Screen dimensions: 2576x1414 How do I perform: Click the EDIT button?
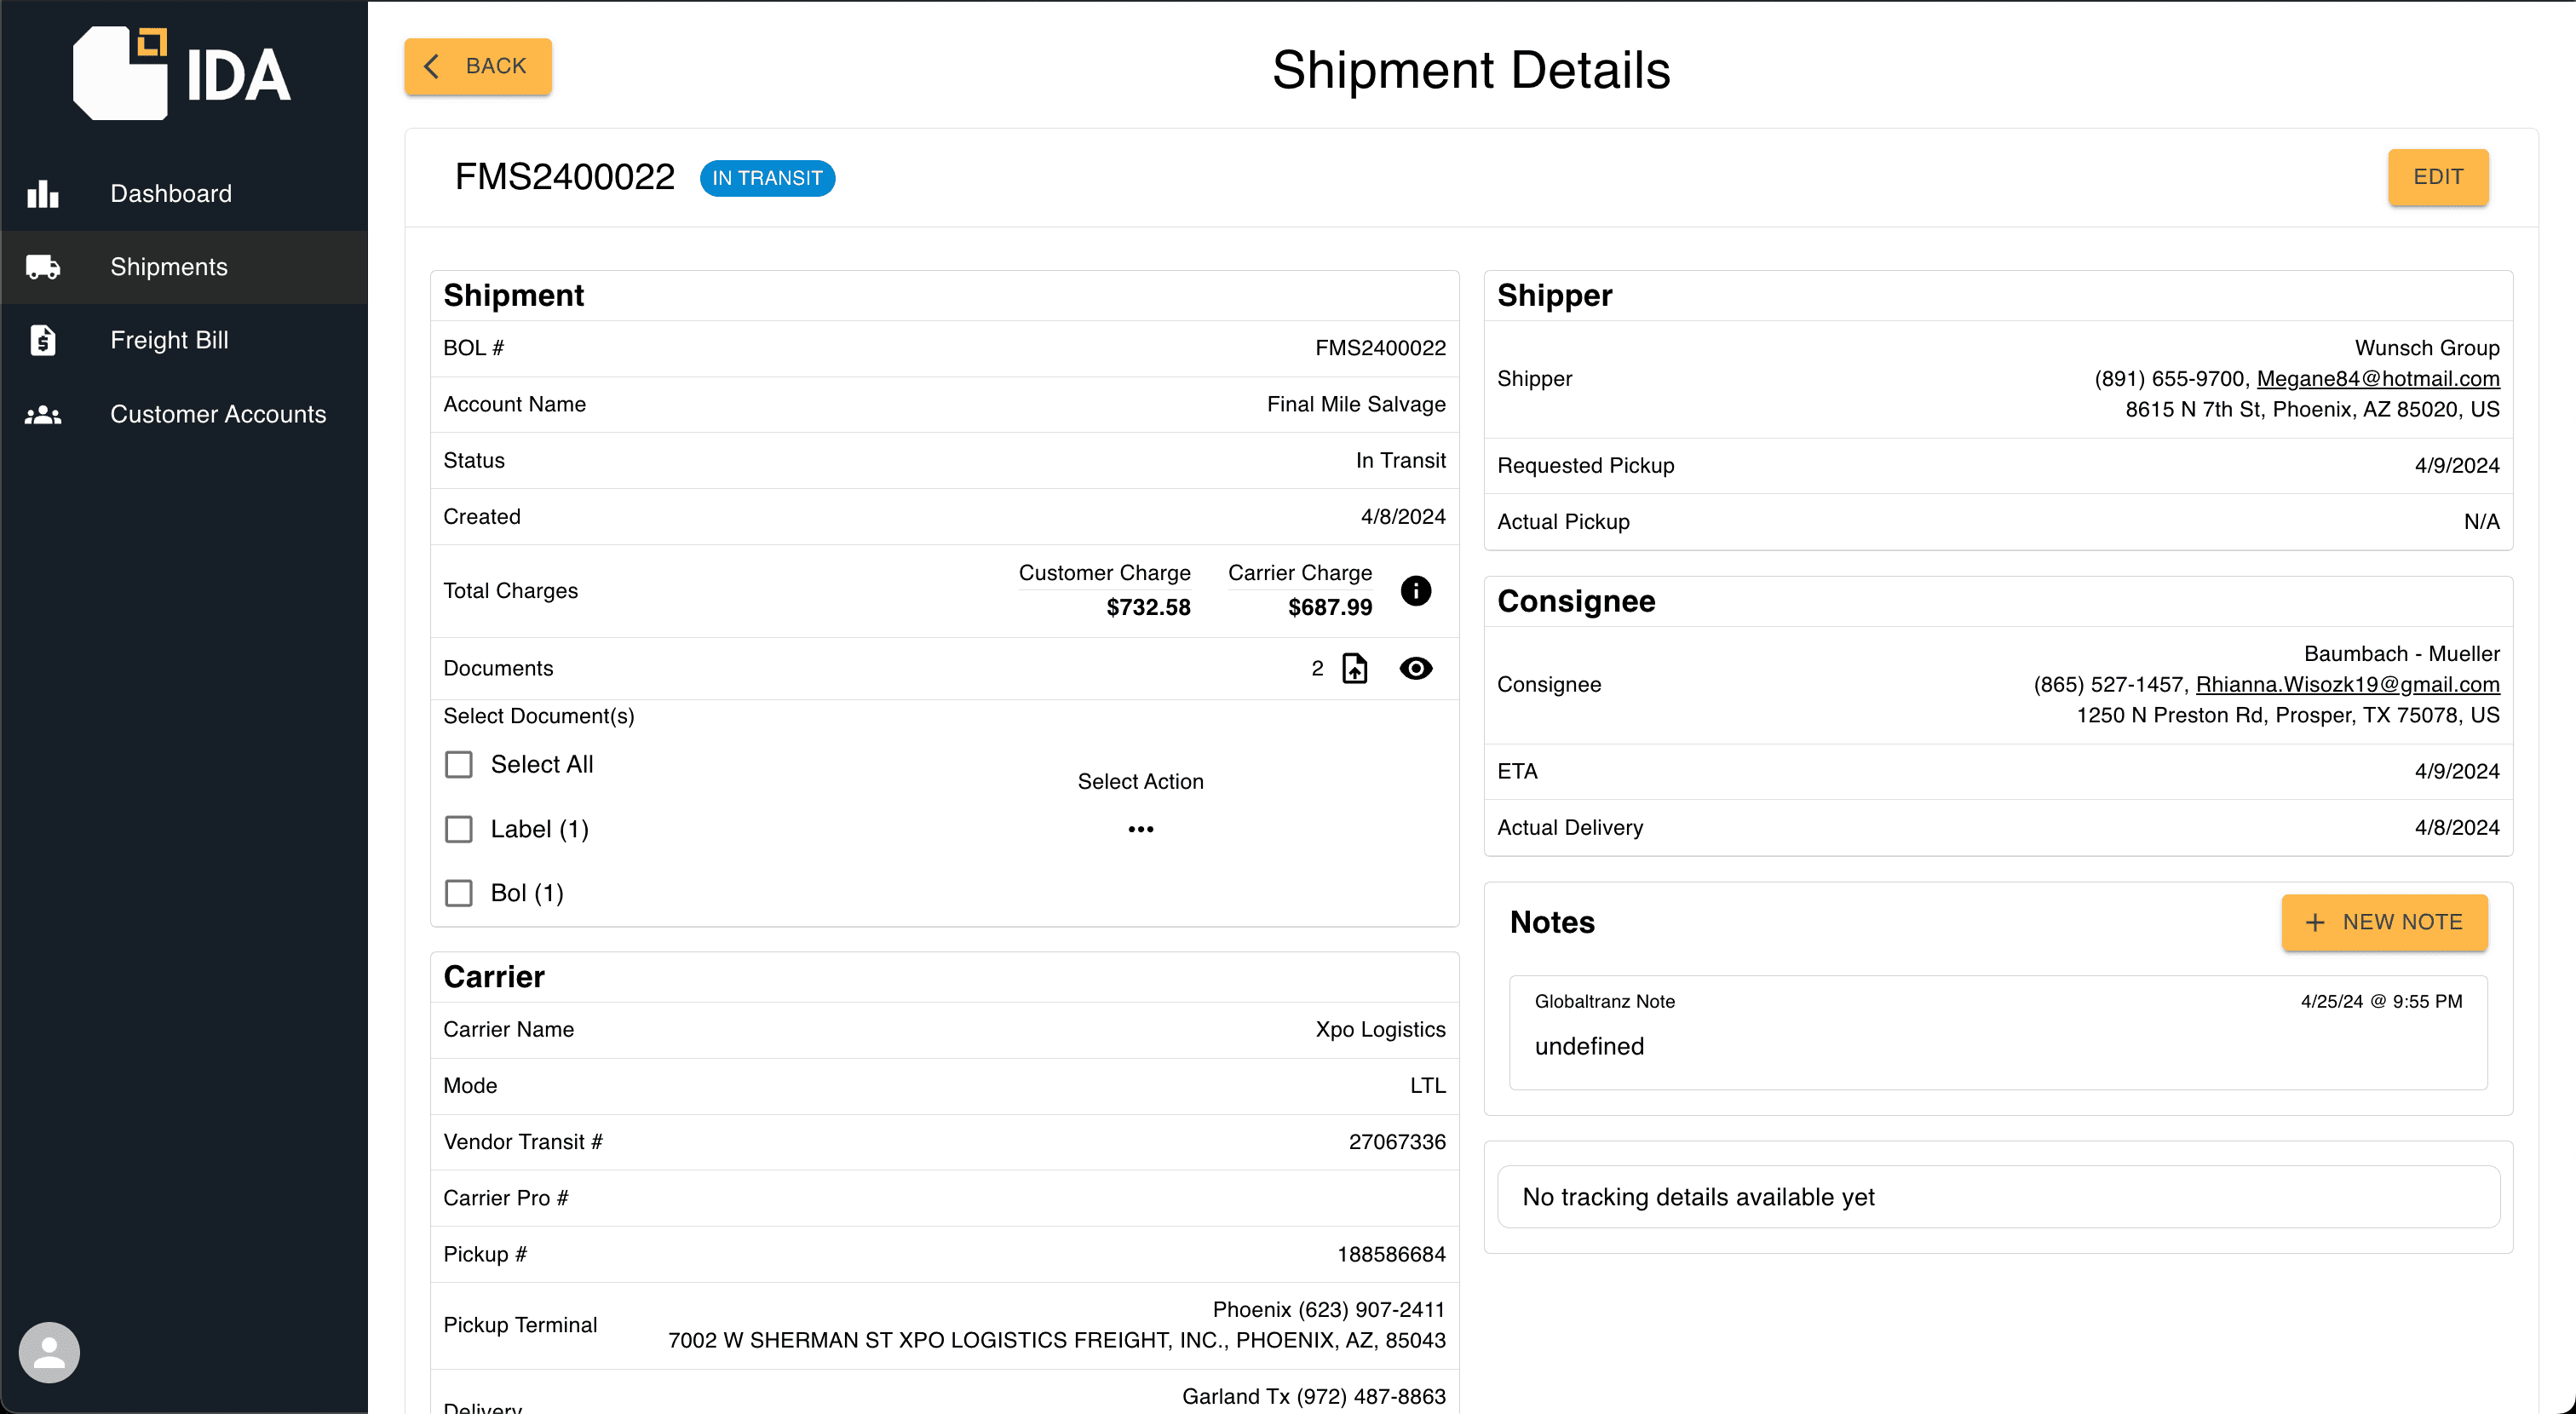pyautogui.click(x=2438, y=177)
